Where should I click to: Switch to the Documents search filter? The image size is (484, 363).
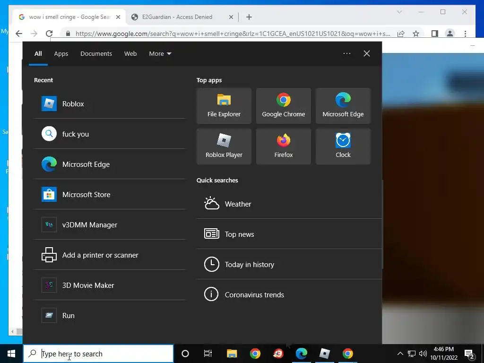[x=96, y=54]
